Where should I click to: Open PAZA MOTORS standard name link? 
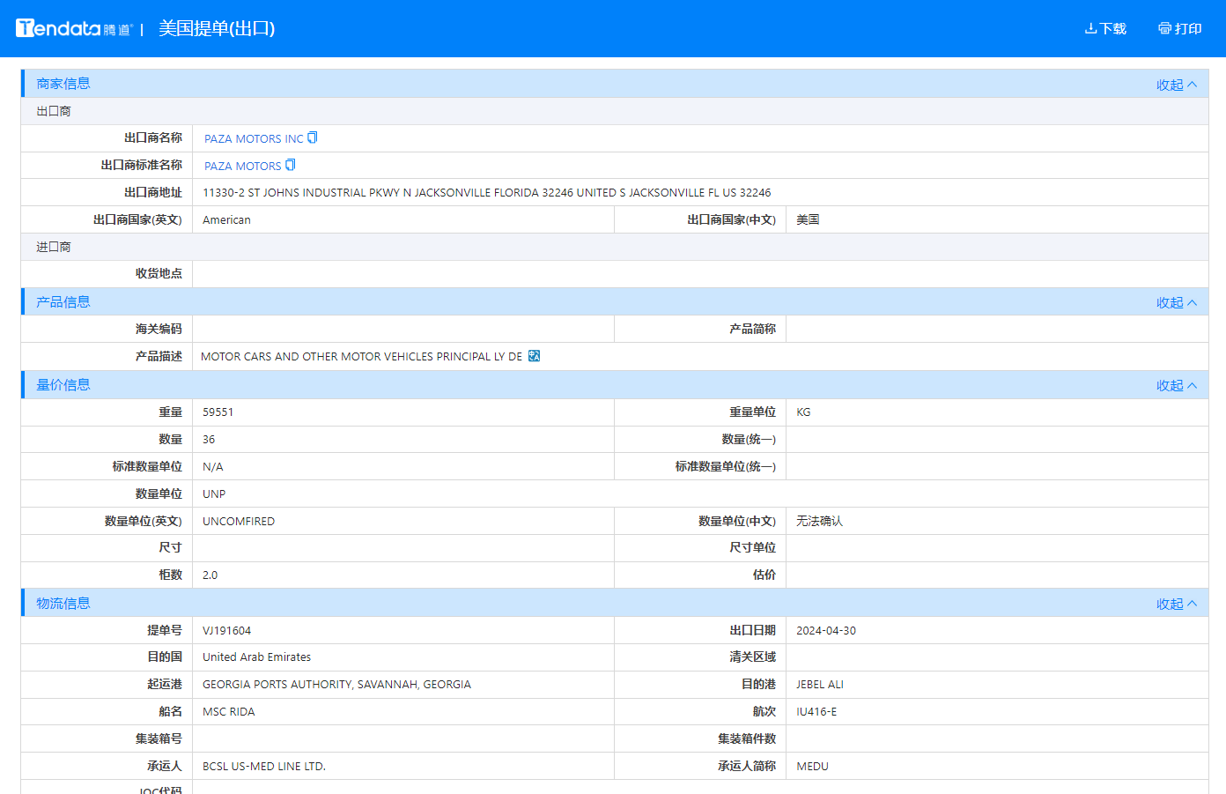coord(242,167)
